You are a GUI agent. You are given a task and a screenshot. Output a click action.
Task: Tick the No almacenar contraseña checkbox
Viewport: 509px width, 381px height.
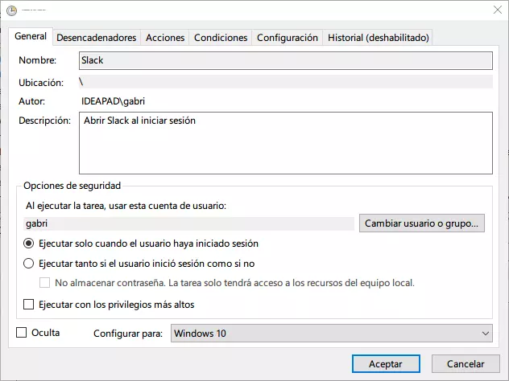[45, 283]
